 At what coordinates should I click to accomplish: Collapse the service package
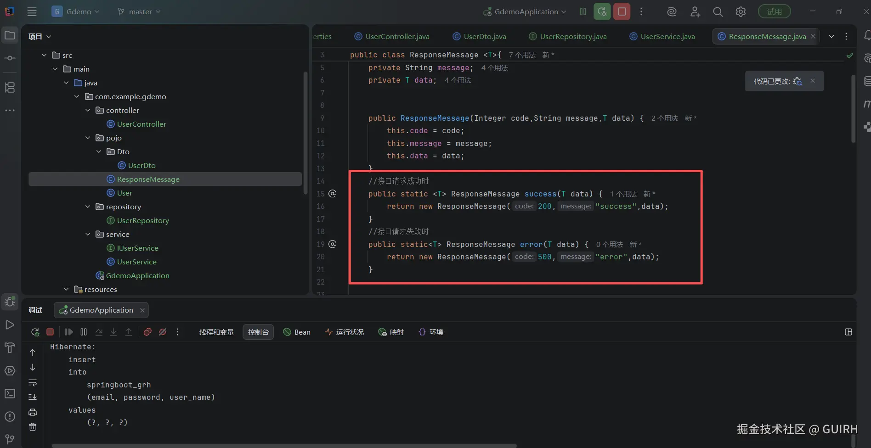(x=88, y=234)
